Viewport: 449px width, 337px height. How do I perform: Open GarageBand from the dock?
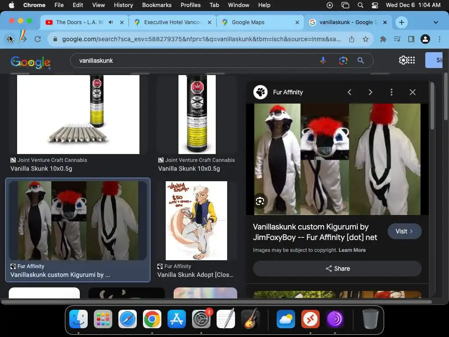250,319
